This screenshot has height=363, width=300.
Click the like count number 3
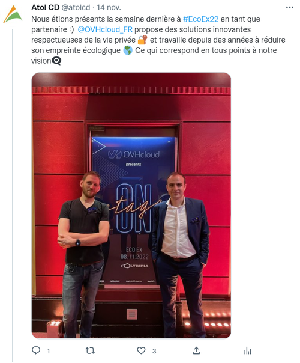(x=154, y=351)
